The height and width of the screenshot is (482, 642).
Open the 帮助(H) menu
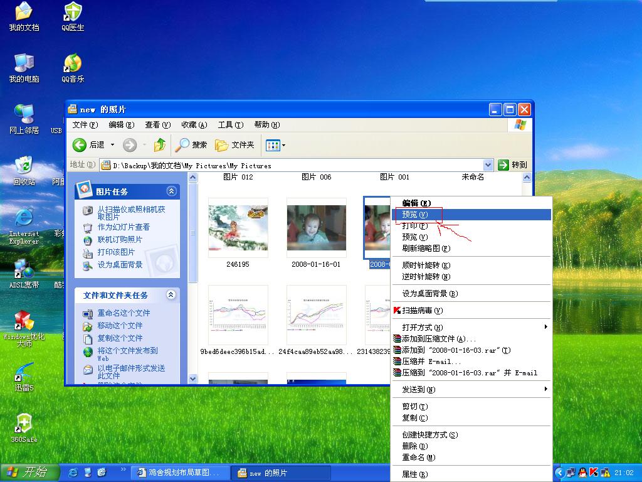tap(267, 125)
